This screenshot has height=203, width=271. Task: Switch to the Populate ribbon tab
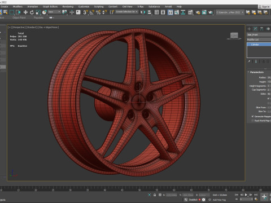pos(38,17)
